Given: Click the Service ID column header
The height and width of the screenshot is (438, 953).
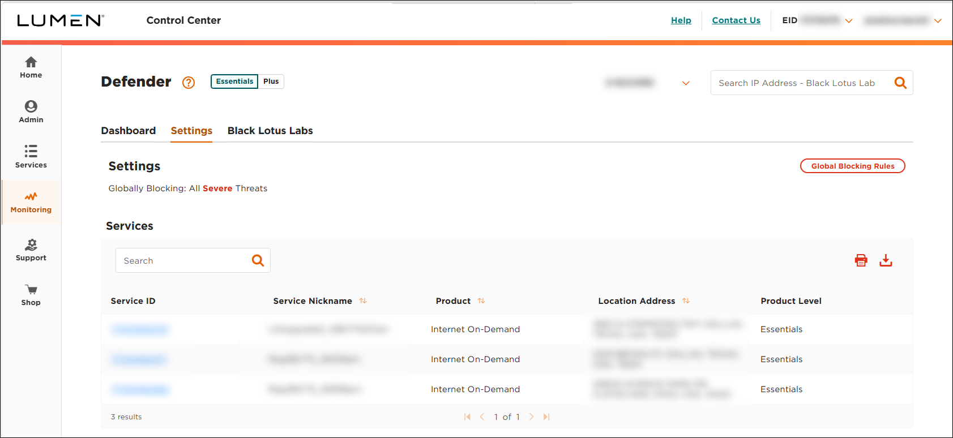Looking at the screenshot, I should click(133, 301).
